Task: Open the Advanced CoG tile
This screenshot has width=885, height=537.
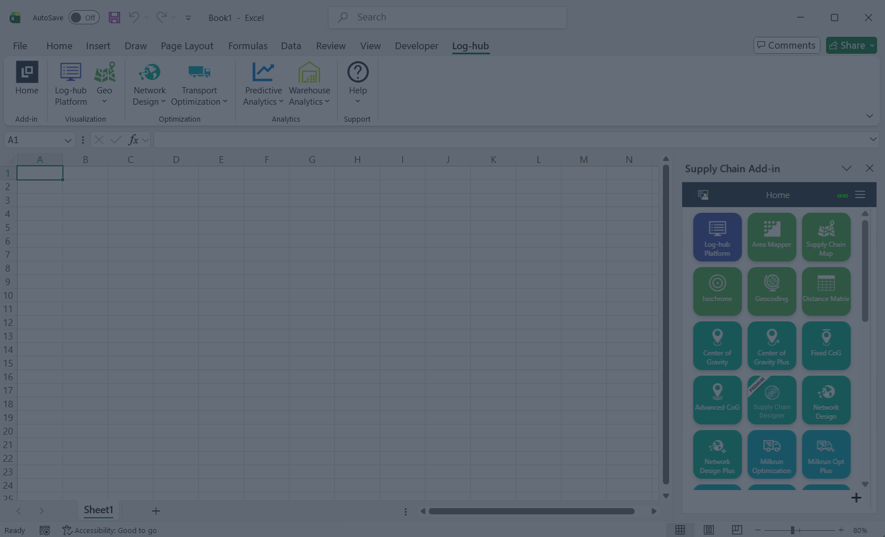Action: coord(717,400)
